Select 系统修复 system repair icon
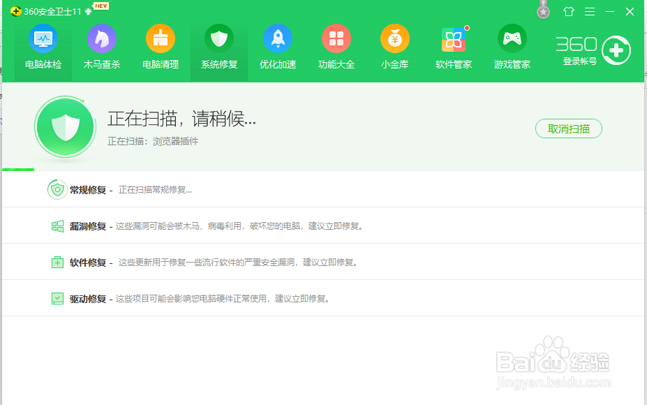The height and width of the screenshot is (405, 647). point(219,38)
